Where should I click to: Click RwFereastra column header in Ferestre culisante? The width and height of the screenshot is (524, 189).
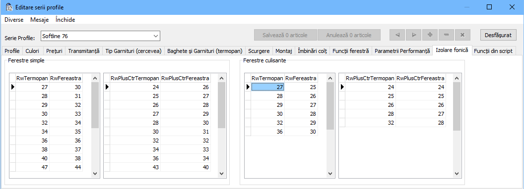(x=301, y=78)
